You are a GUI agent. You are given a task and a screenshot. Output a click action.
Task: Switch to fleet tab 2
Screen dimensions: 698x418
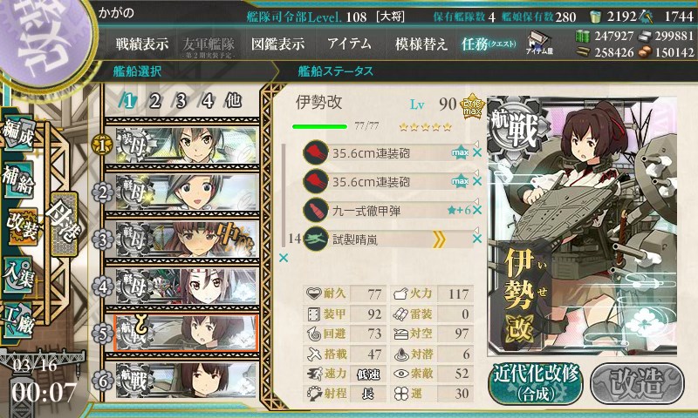coord(155,101)
